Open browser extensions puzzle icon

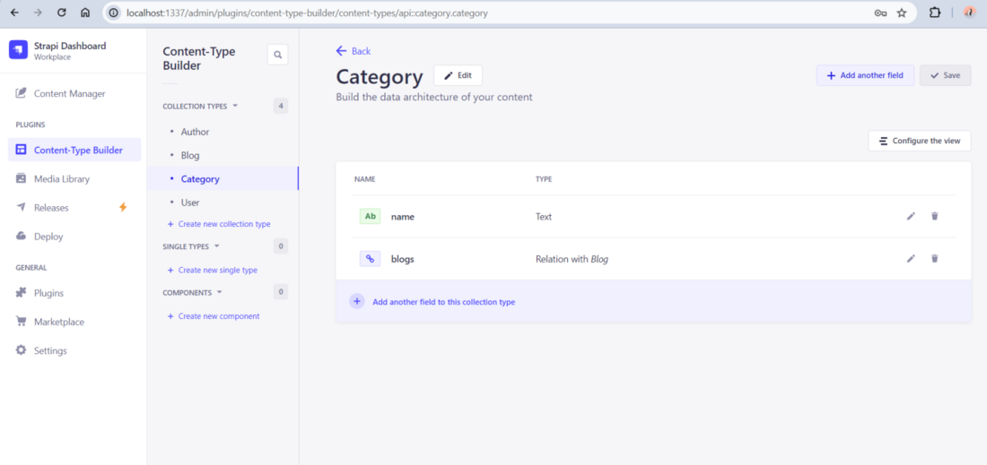point(935,13)
